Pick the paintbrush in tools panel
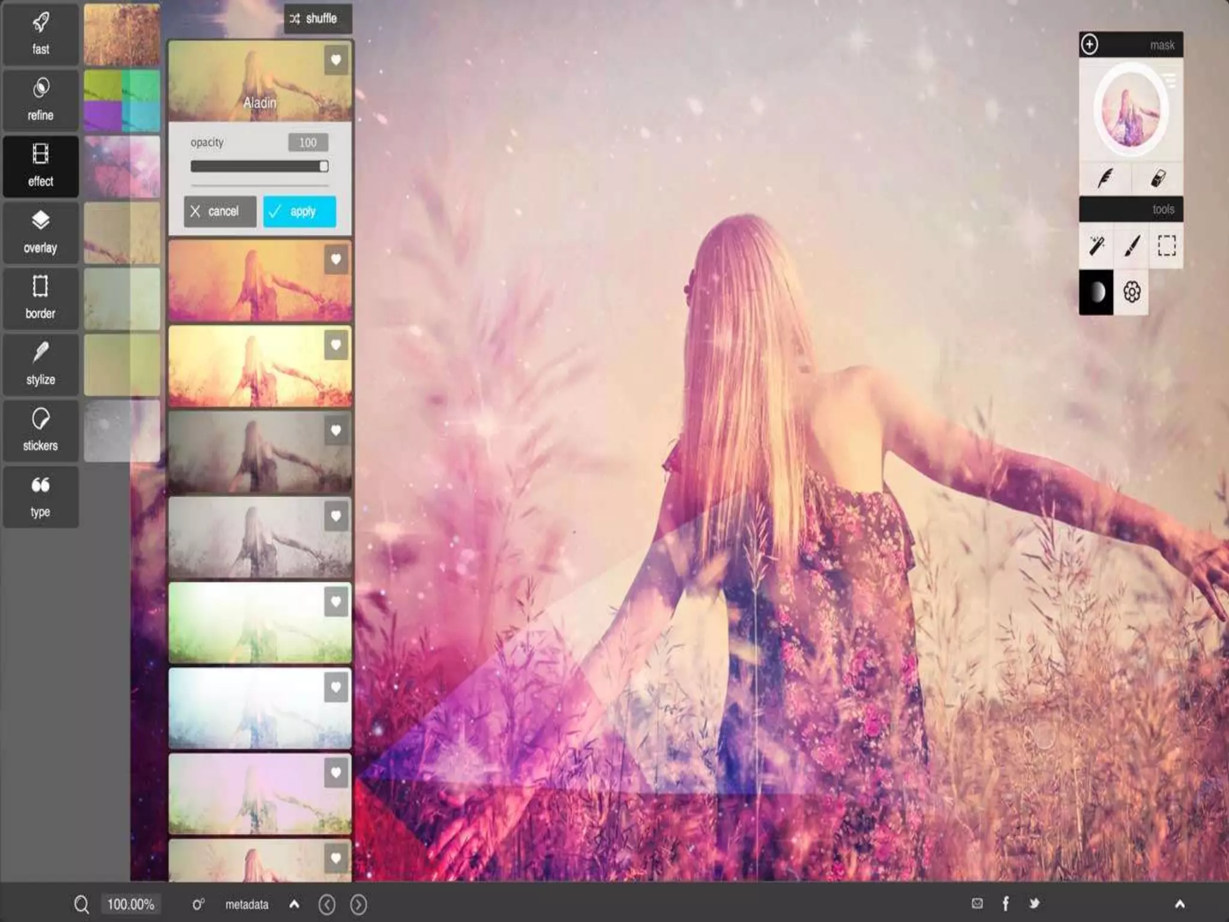This screenshot has width=1229, height=922. click(1132, 246)
